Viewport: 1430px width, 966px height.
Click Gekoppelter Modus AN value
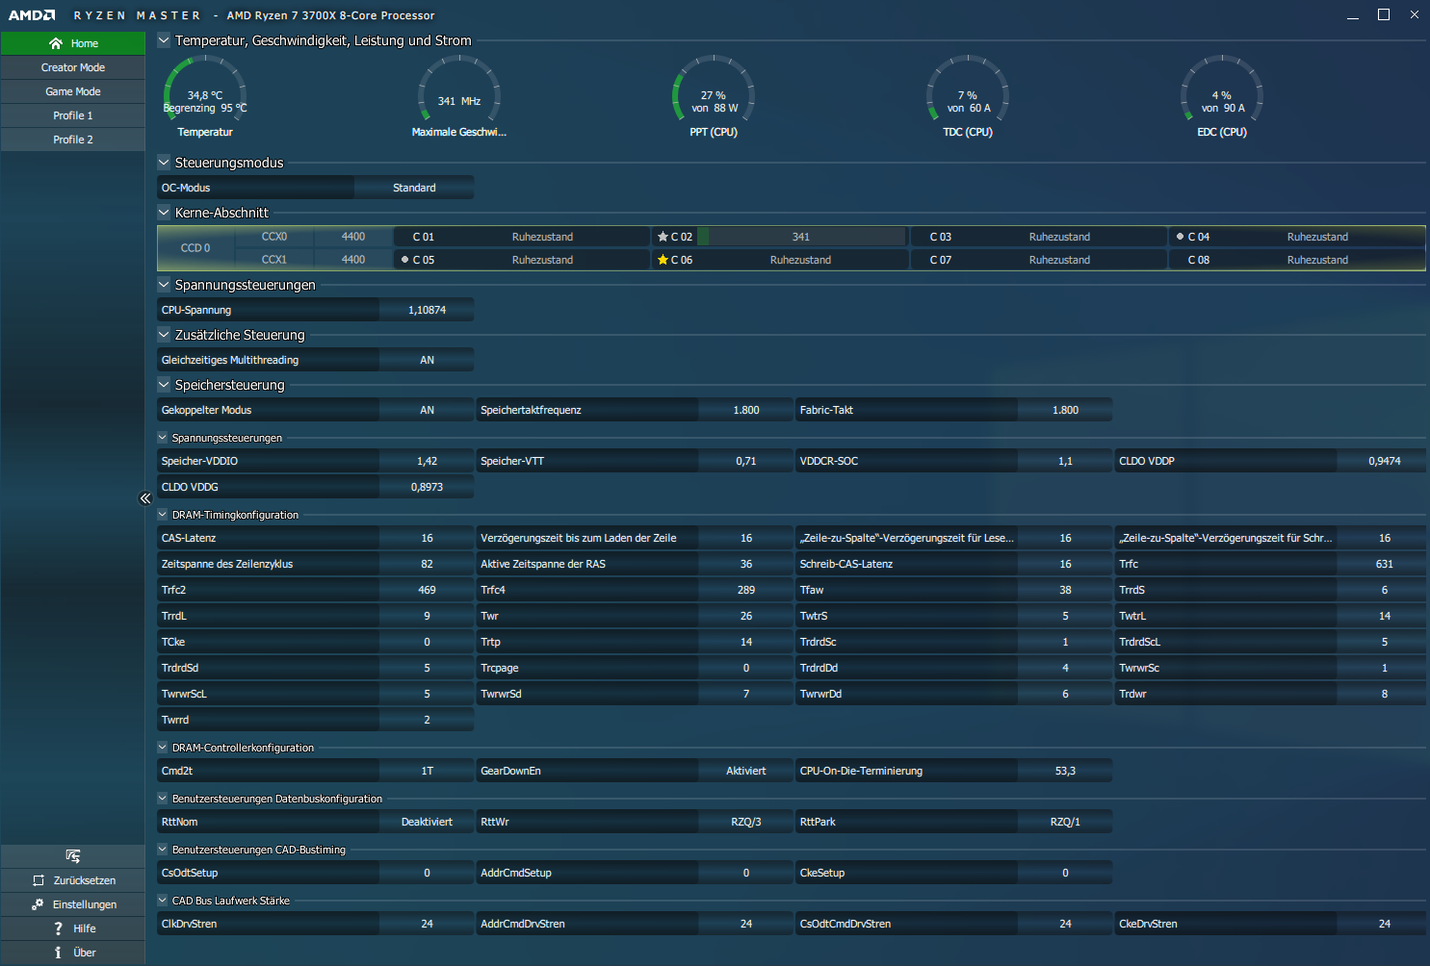[x=427, y=410]
